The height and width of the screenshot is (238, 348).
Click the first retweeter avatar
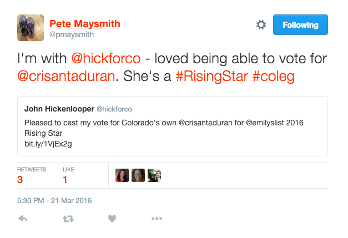122,175
